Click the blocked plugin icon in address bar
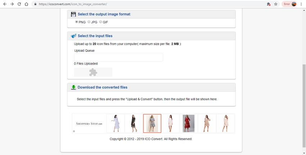 (x=269, y=4)
